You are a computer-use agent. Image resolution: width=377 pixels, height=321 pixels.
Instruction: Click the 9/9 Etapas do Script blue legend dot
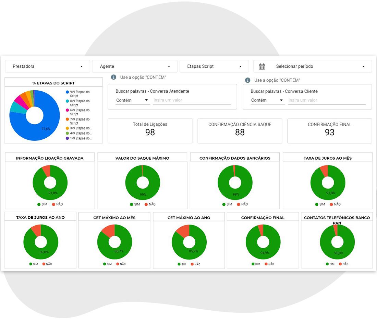[x=67, y=92]
